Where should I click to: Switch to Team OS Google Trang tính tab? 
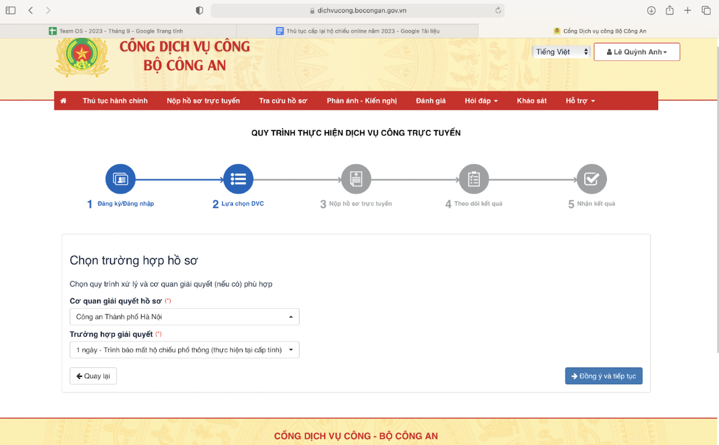(119, 31)
